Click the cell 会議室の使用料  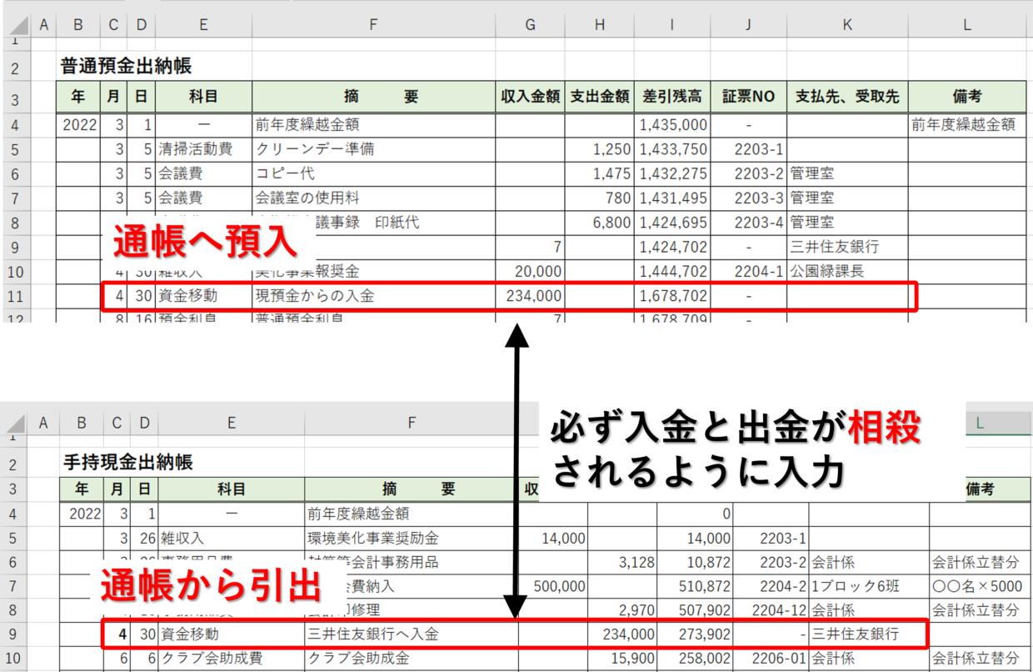coord(373,198)
